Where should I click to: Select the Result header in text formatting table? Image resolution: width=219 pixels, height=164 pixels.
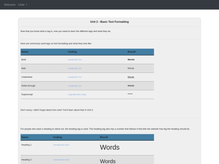pos(131,52)
